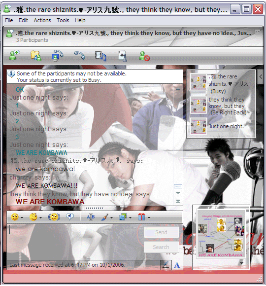Image resolution: width=266 pixels, height=286 pixels.
Task: Click the '(Busy)' status text
Action: (218, 91)
